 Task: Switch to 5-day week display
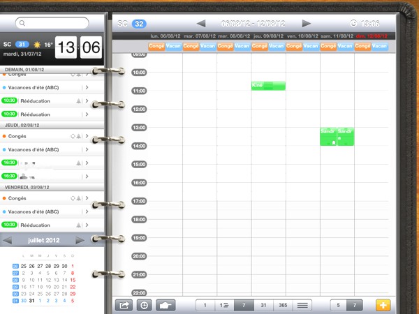pyautogui.click(x=339, y=305)
